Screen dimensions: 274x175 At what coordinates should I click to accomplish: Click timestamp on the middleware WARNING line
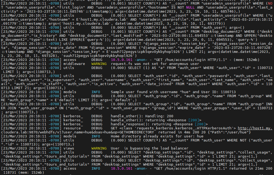tap(31, 64)
